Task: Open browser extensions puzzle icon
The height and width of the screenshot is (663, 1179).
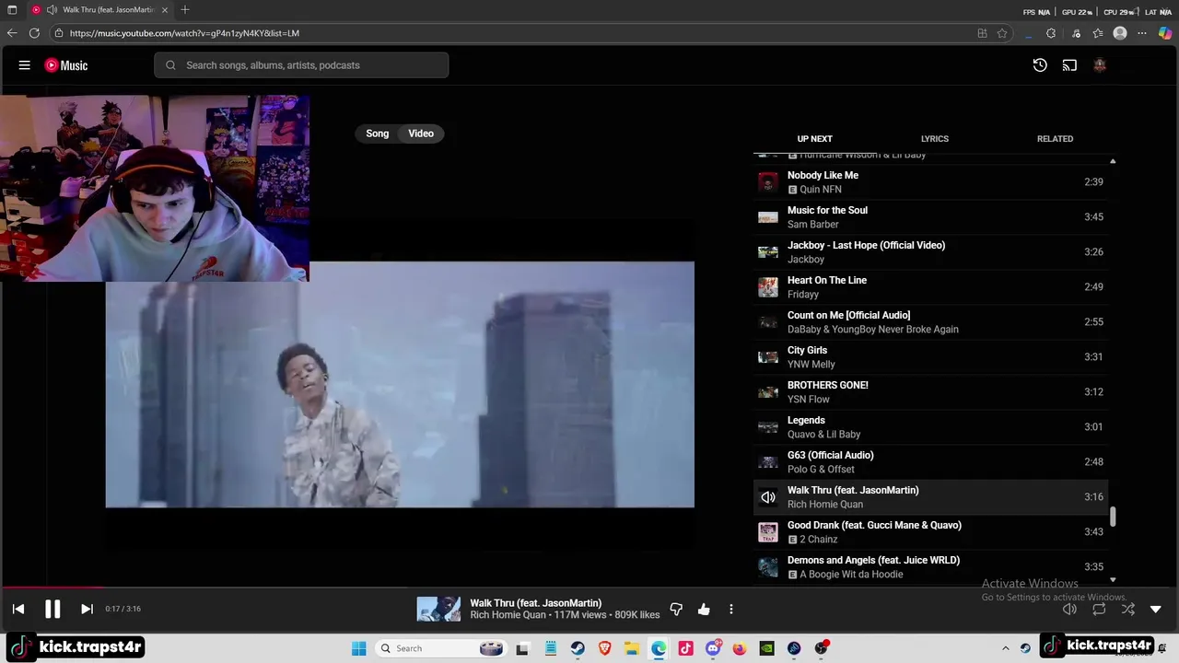Action: click(1051, 33)
